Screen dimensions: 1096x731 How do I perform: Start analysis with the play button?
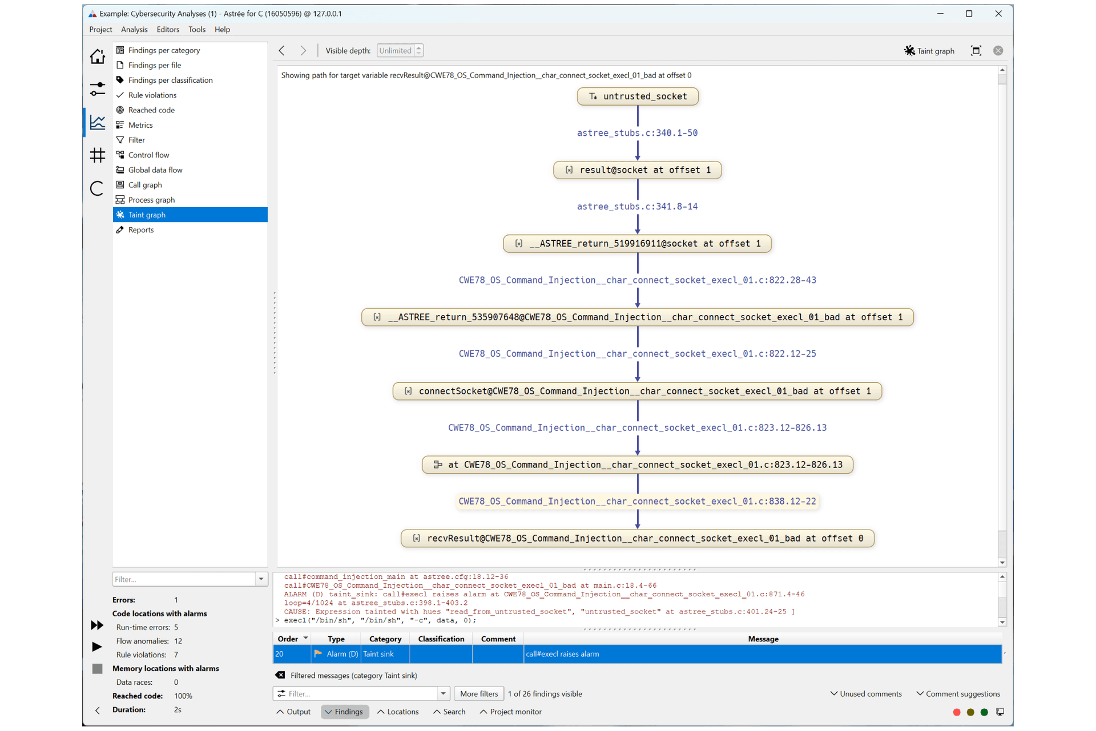point(97,647)
